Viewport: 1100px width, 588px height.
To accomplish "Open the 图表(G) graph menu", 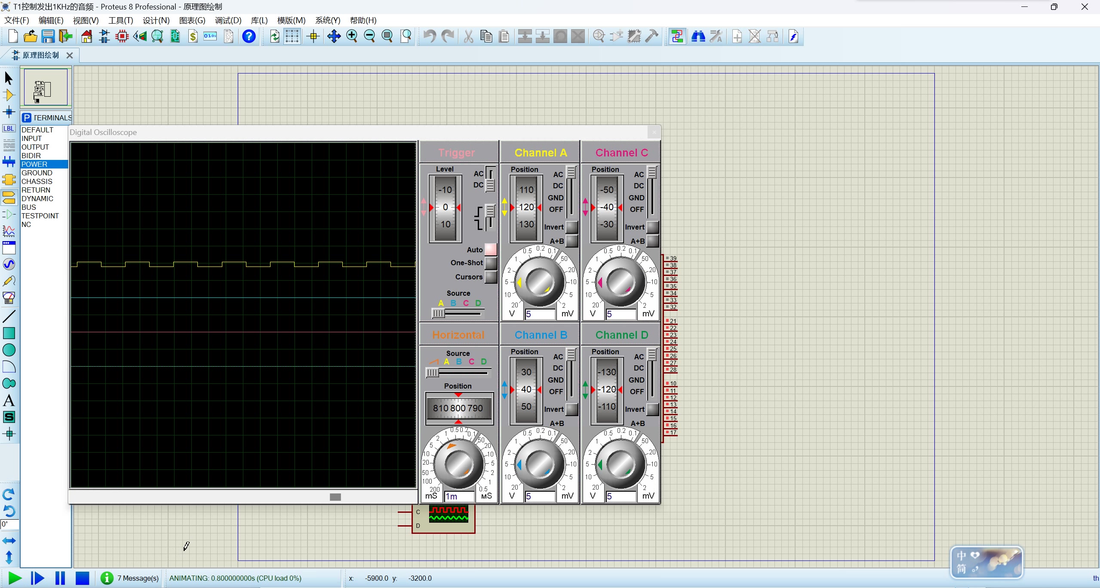I will coord(192,20).
